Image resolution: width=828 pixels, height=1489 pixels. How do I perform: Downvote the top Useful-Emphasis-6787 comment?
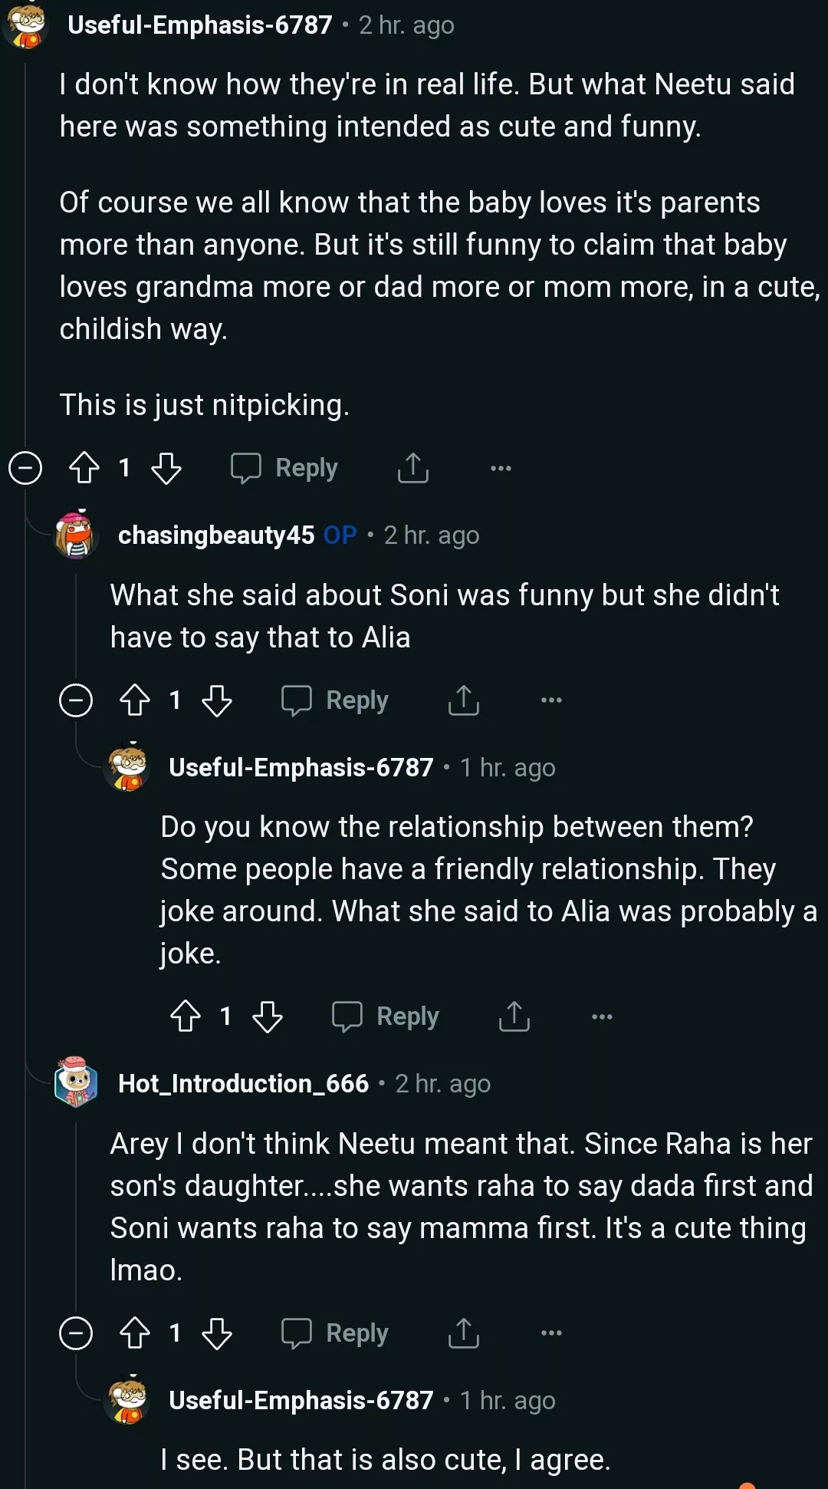[x=166, y=468]
